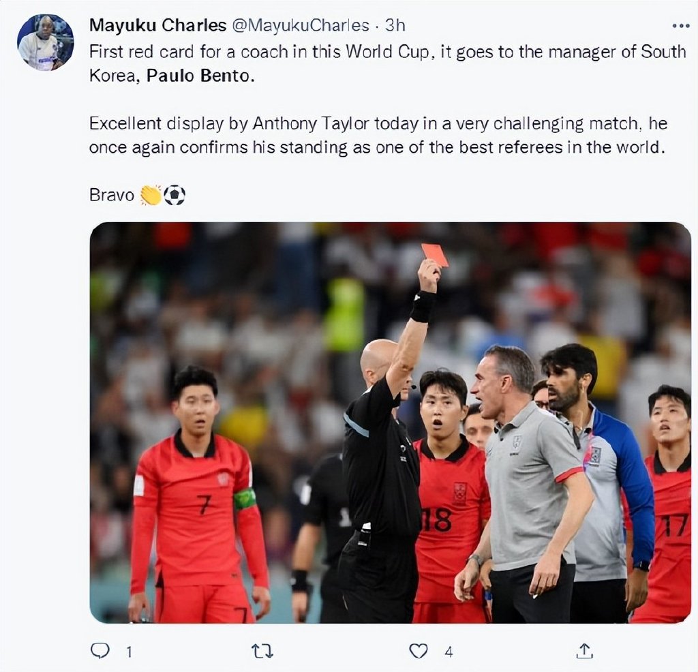Like the tweet with the heart icon

(x=419, y=651)
